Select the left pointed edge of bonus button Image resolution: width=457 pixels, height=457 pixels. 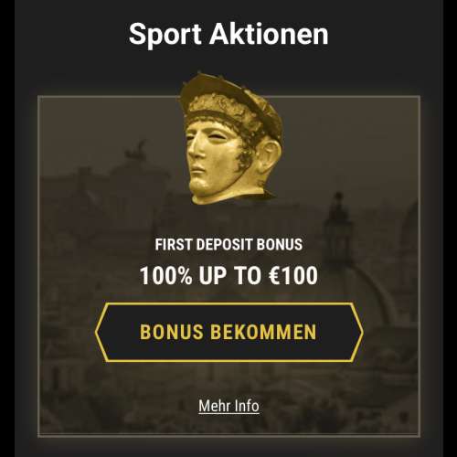[101, 332]
